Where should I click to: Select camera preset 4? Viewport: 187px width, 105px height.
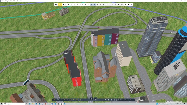tap(115, 5)
